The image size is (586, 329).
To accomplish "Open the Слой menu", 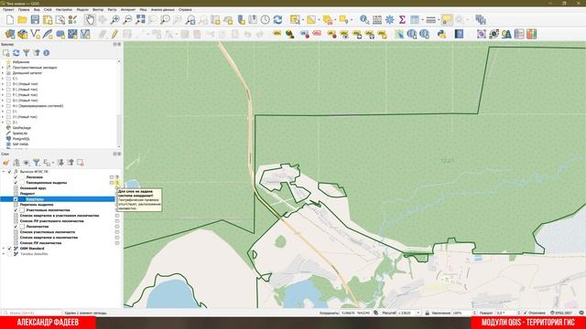I will 48,10.
